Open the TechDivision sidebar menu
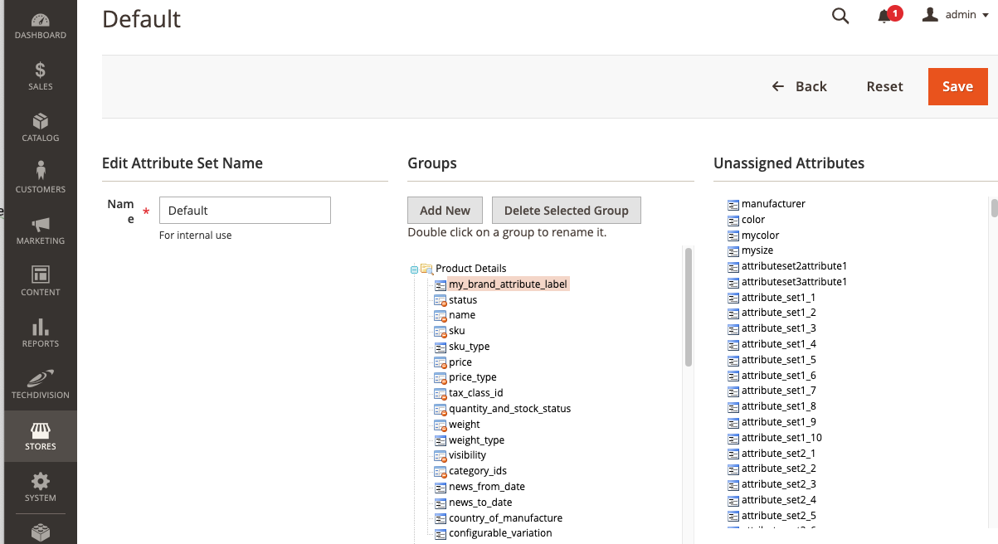This screenshot has width=998, height=544. (40, 385)
